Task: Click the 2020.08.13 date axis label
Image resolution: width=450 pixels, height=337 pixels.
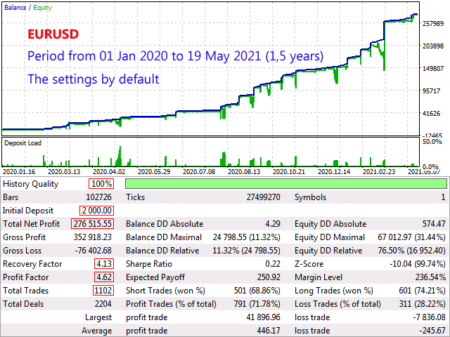Action: pyautogui.click(x=244, y=171)
